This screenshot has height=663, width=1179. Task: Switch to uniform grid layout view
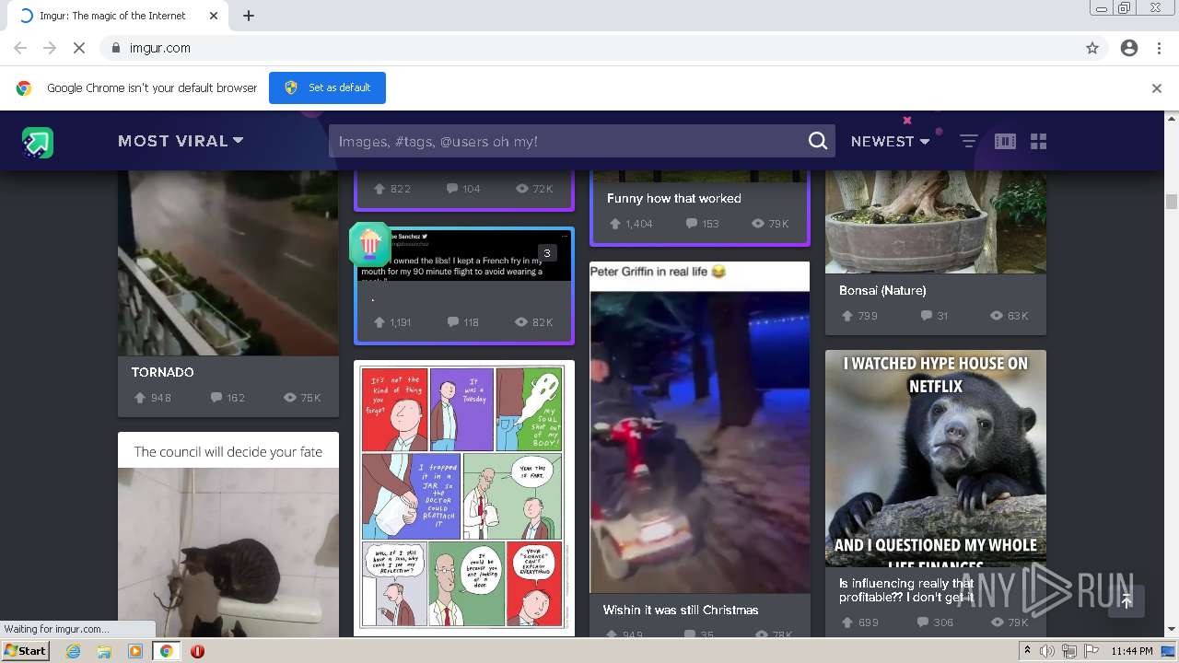pos(1039,141)
